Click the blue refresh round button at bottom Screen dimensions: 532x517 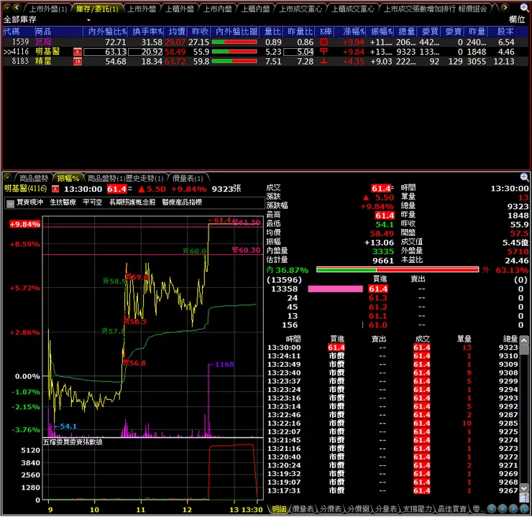tap(524, 508)
